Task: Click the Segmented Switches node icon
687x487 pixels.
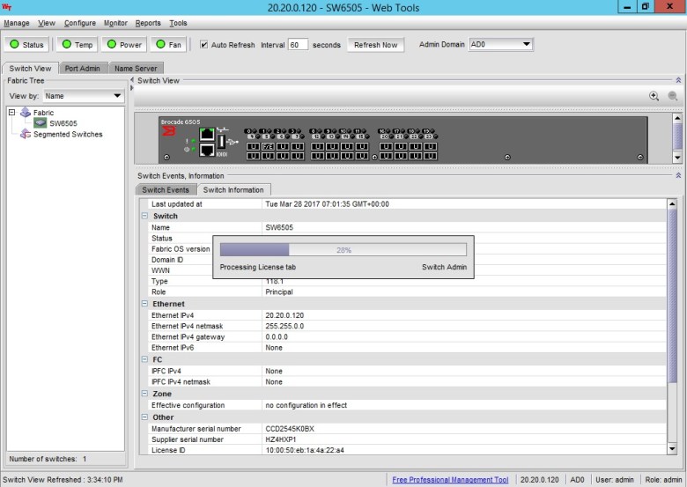Action: pyautogui.click(x=26, y=135)
